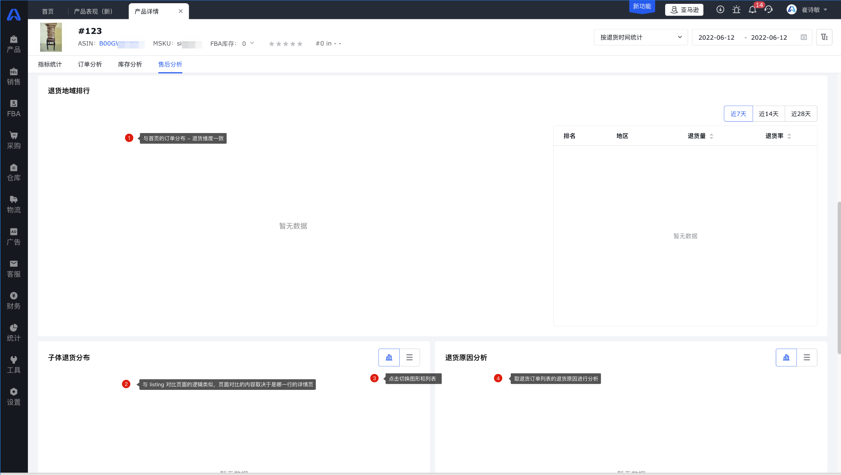Click the 亚马逊 platform button
This screenshot has width=841, height=475.
[x=684, y=10]
